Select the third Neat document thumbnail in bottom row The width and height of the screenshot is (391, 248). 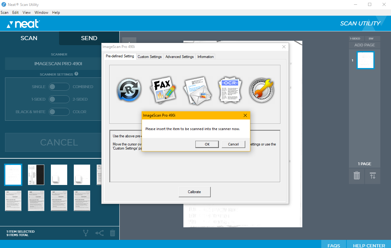[x=59, y=201]
